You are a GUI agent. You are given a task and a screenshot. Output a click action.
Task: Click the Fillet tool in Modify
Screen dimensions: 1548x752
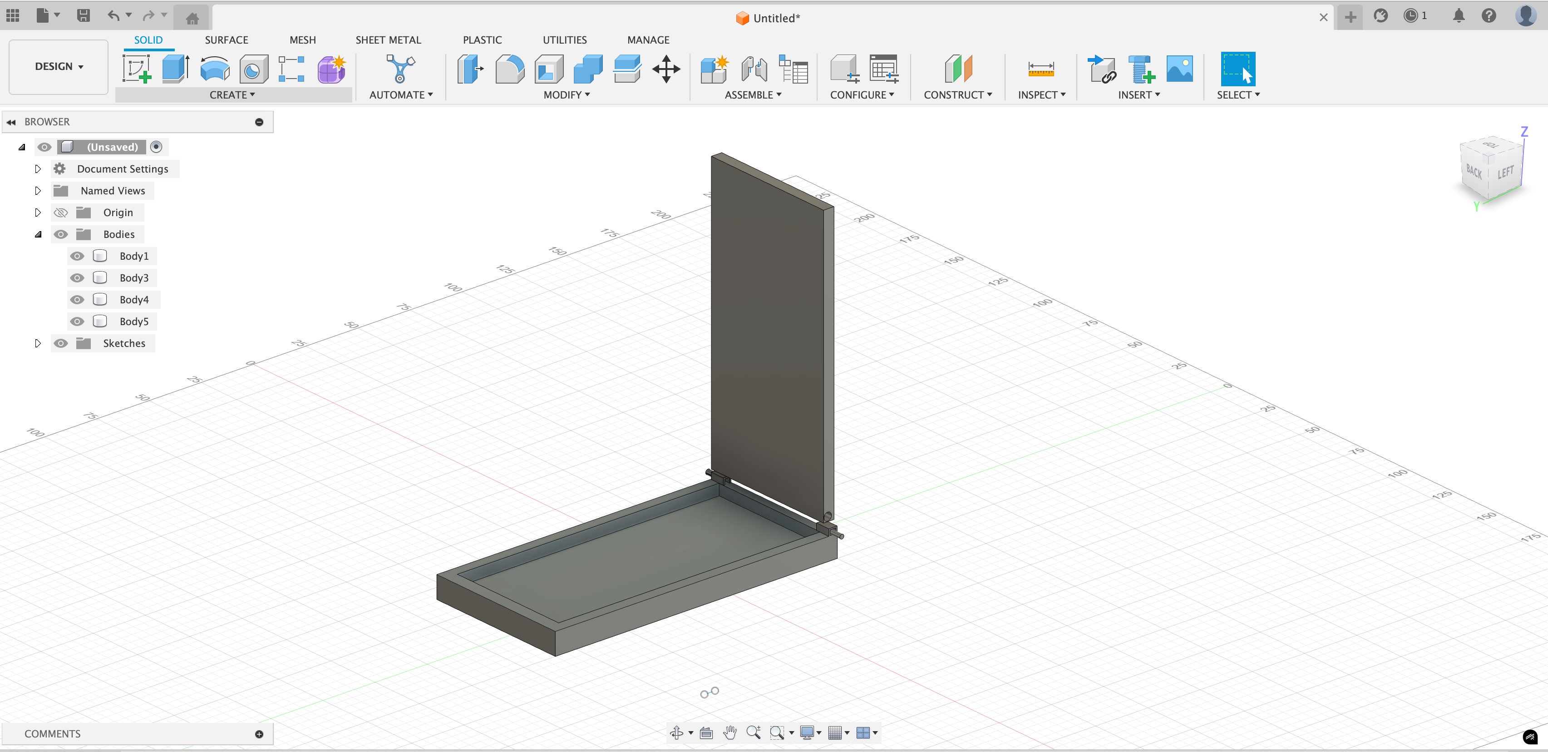pyautogui.click(x=510, y=69)
